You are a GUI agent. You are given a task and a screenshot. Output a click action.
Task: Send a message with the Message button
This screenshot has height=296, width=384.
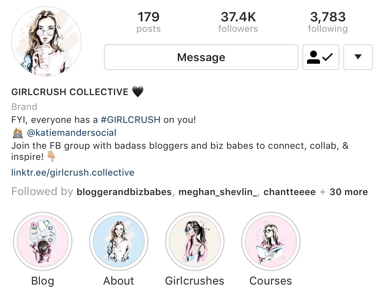click(x=201, y=57)
